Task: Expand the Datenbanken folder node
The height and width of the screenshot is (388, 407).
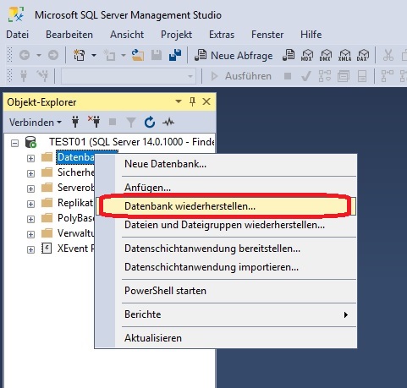Action: coord(30,158)
